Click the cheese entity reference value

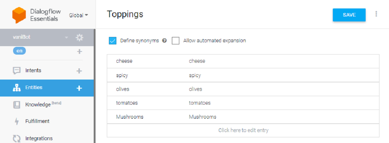pos(124,61)
